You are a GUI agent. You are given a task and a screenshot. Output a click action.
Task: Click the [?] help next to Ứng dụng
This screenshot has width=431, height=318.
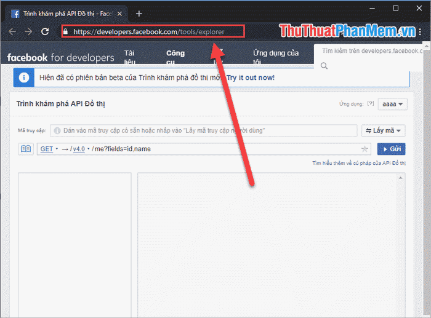pos(371,103)
